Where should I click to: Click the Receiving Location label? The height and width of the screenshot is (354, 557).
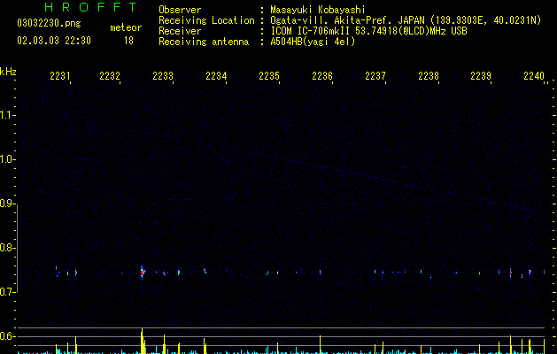pyautogui.click(x=206, y=20)
